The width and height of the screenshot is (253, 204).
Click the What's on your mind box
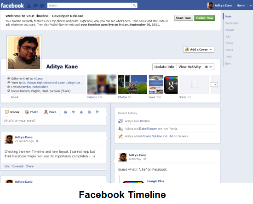[x=53, y=120]
